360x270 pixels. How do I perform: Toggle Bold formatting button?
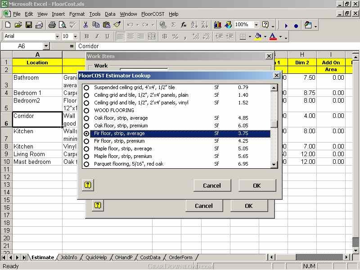click(86, 36)
